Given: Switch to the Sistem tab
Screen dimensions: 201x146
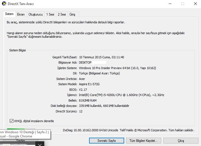Looking at the screenshot, I should pyautogui.click(x=9, y=14).
